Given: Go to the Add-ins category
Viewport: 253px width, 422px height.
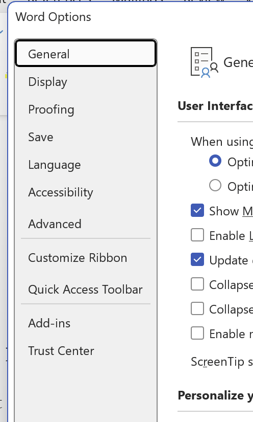Looking at the screenshot, I should 86,323.
